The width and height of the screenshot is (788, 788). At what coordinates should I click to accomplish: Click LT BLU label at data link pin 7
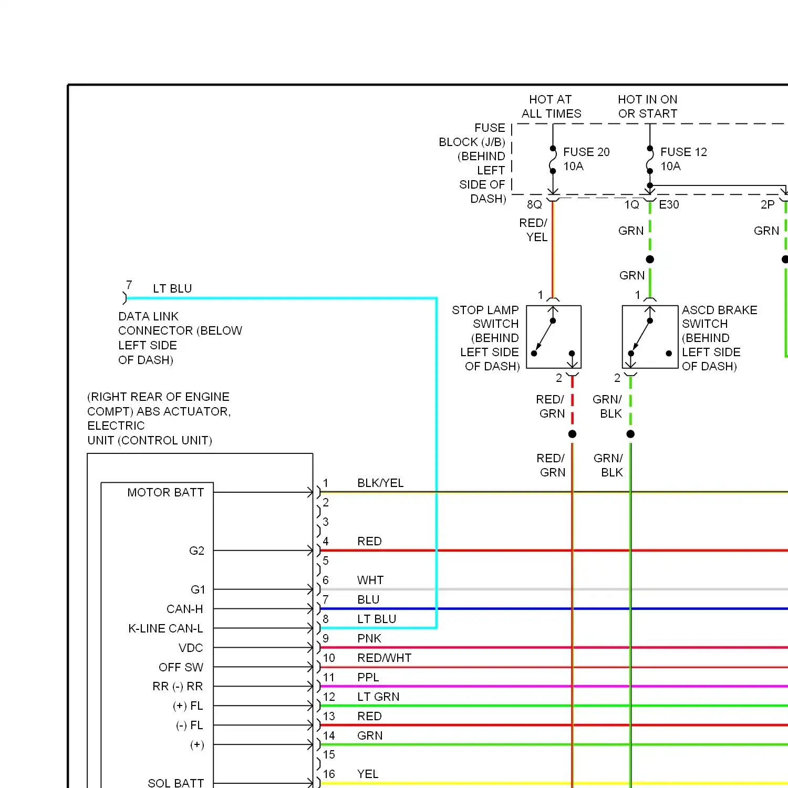point(172,289)
